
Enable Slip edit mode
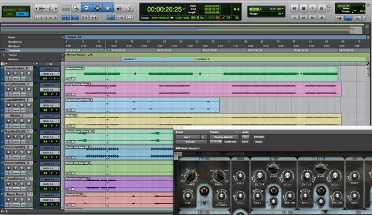10,14
